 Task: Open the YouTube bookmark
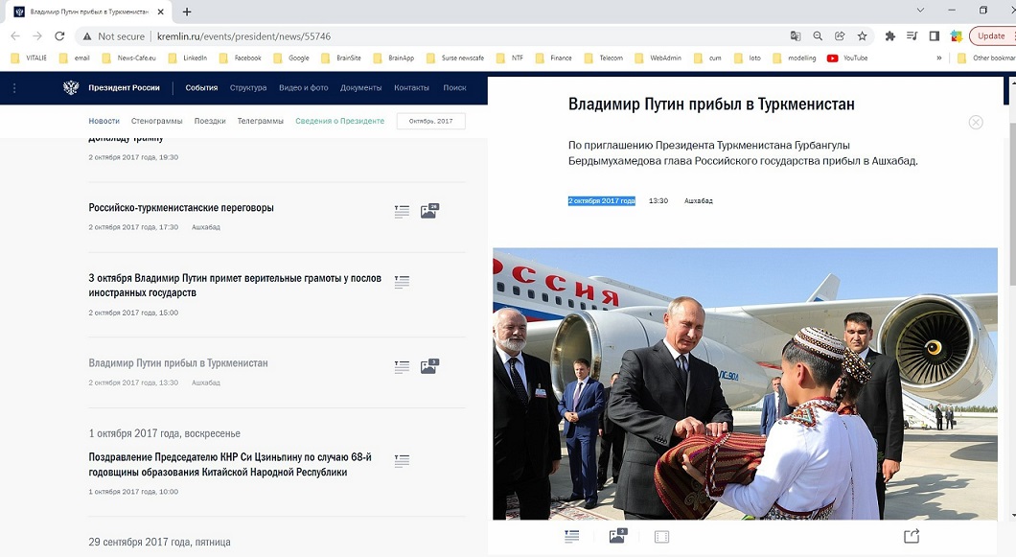click(x=847, y=58)
